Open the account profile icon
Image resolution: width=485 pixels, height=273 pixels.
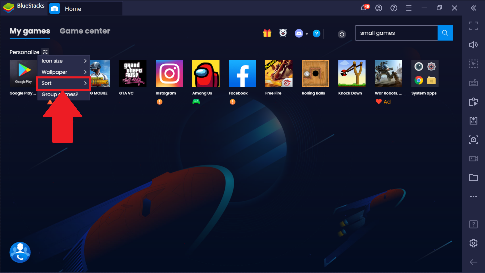[x=379, y=8]
